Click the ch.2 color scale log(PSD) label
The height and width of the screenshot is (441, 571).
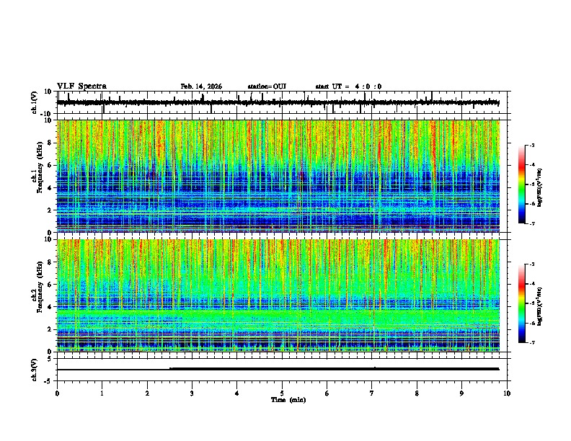tap(540, 306)
